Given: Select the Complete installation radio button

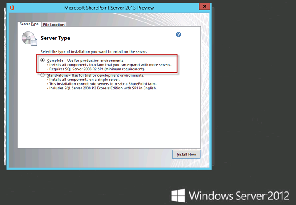Looking at the screenshot, I should [42, 60].
